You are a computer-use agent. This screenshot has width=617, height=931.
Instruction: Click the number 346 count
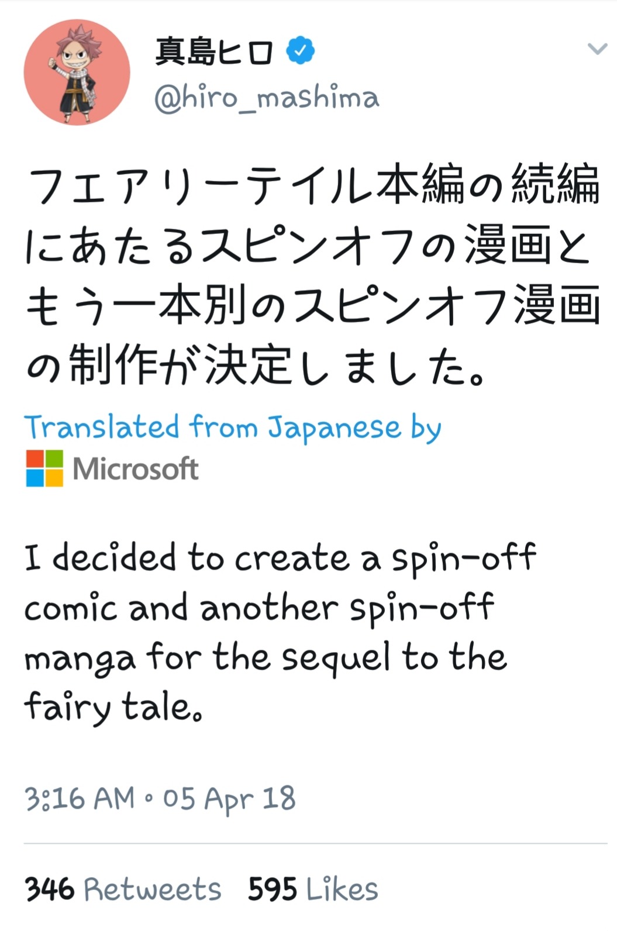50,889
